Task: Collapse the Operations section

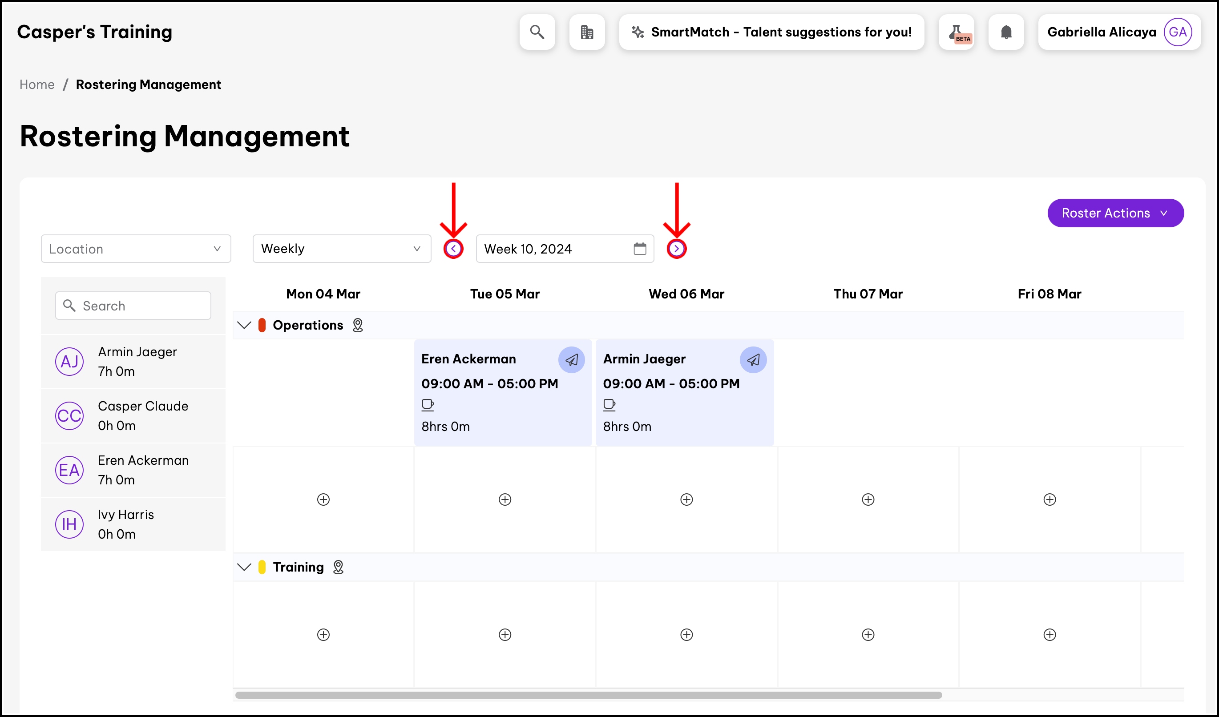Action: point(244,325)
